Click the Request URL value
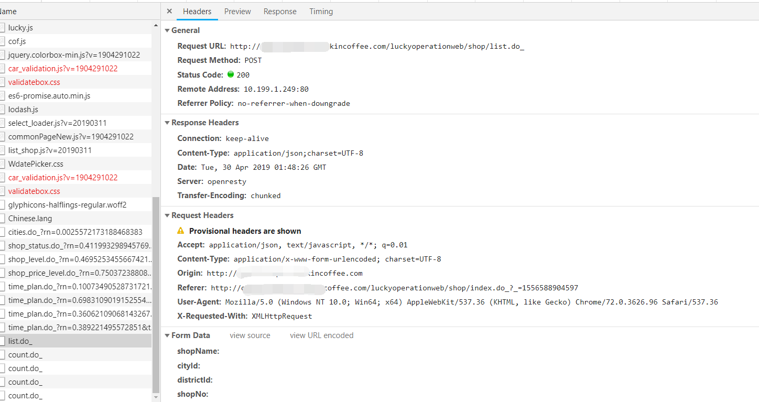Screen dimensions: 759x402 coord(377,46)
